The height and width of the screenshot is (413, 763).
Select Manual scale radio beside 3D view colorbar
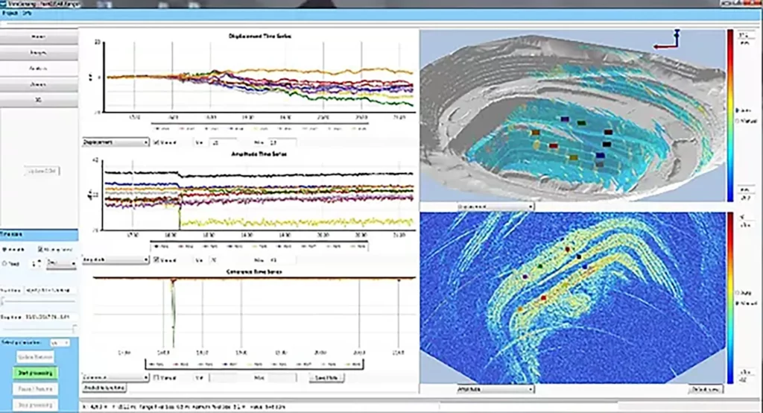coord(737,121)
